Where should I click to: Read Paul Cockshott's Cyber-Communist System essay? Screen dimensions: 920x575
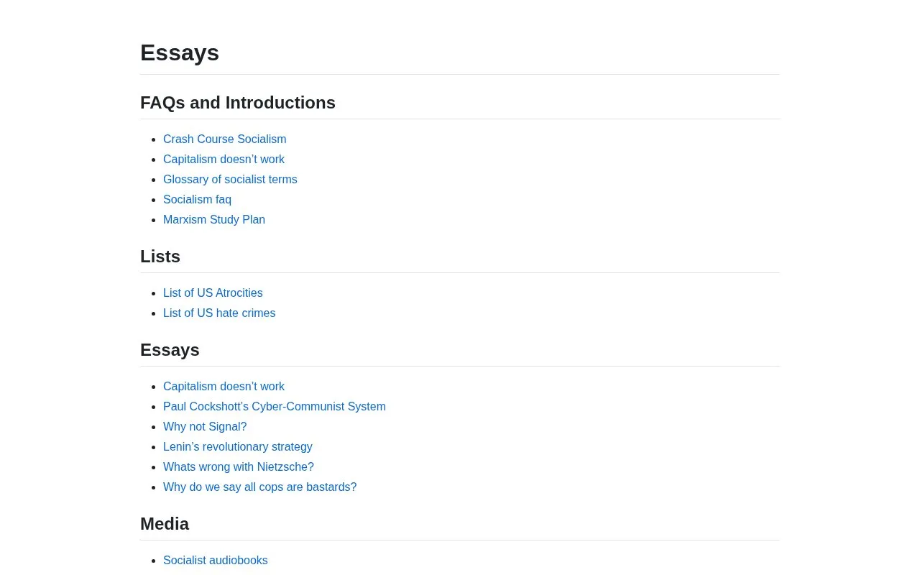(x=275, y=407)
